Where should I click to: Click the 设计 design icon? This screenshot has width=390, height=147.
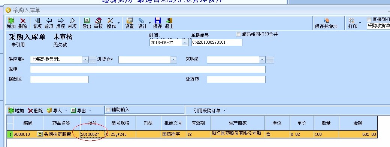(x=141, y=20)
